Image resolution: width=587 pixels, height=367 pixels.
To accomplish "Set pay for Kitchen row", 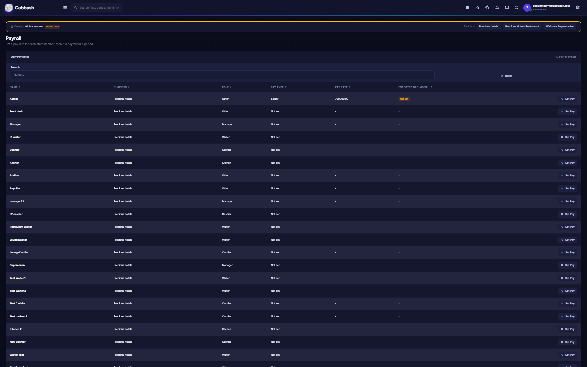I will point(567,163).
